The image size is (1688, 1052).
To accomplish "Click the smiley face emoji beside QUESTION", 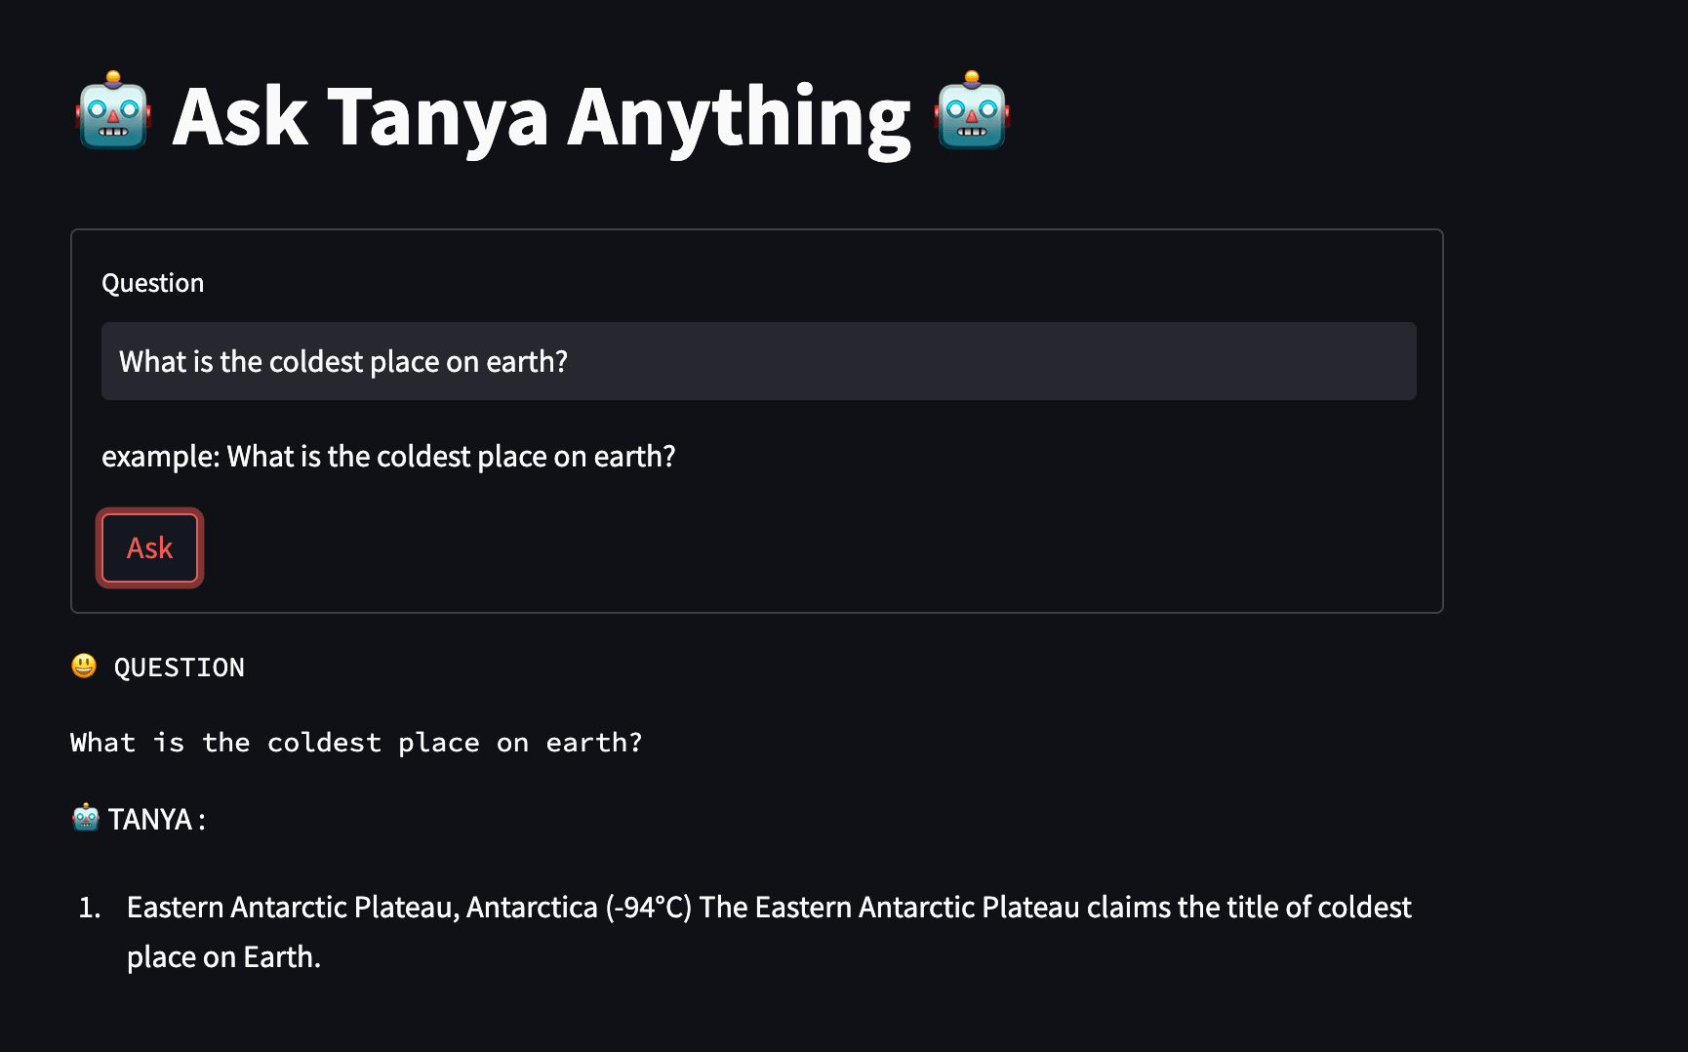I will [x=84, y=667].
